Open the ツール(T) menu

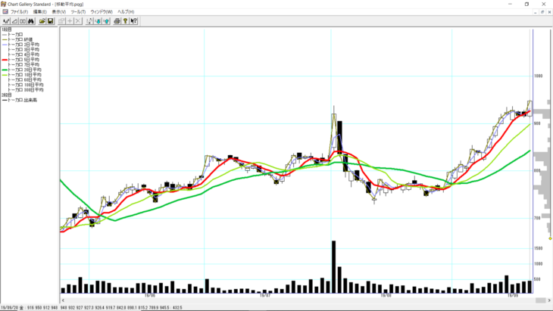point(77,12)
